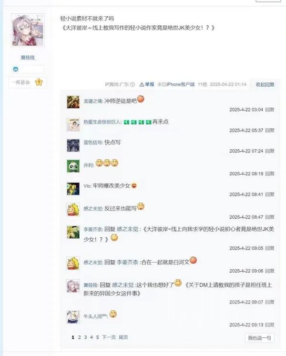
Task: Open 牛头人闭嘴's avatar
Action: pos(73,317)
